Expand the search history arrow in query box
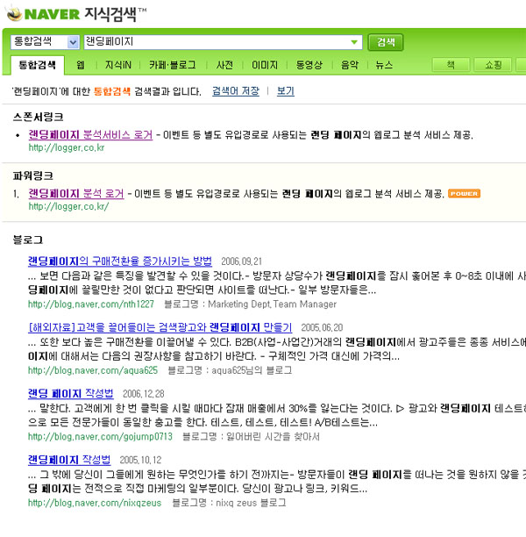This screenshot has width=526, height=537. 354,42
